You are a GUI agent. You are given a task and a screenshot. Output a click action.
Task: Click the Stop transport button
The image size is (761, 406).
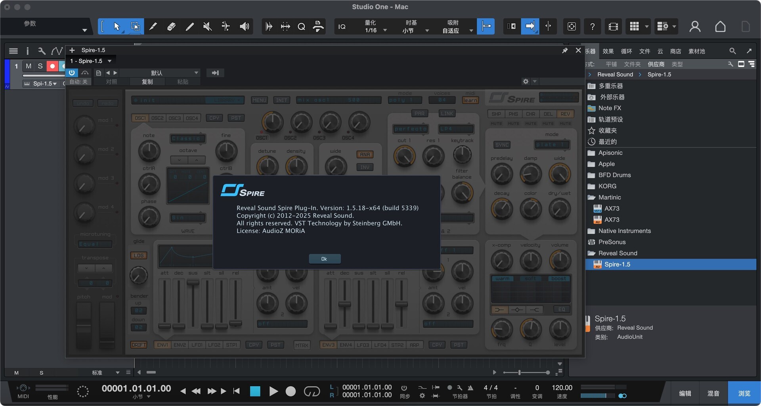click(x=255, y=391)
